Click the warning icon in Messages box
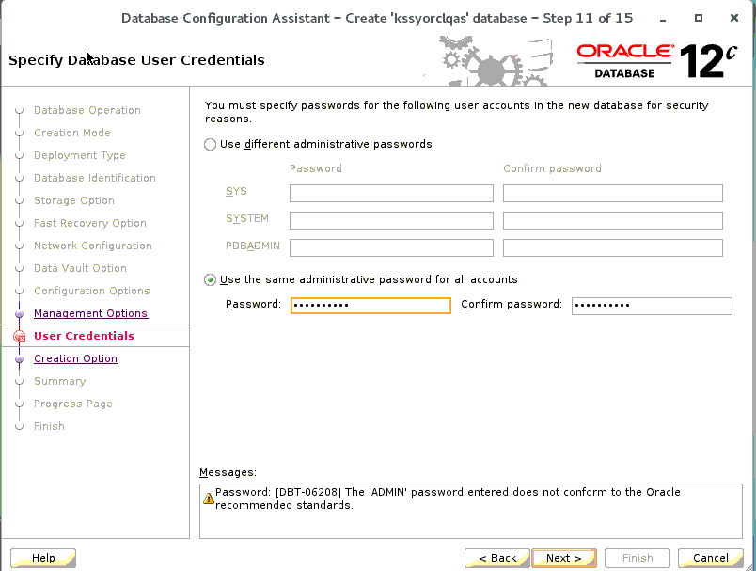The image size is (756, 571). pyautogui.click(x=209, y=499)
